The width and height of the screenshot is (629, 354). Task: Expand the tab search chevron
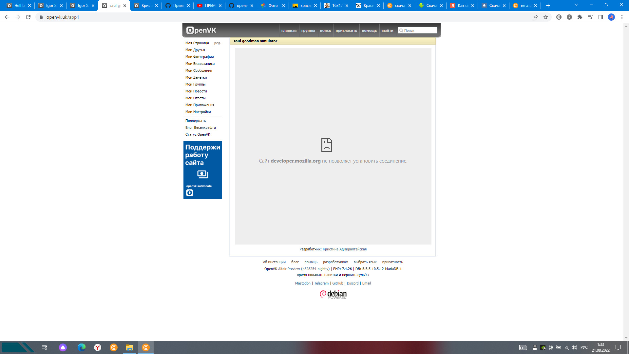click(576, 5)
